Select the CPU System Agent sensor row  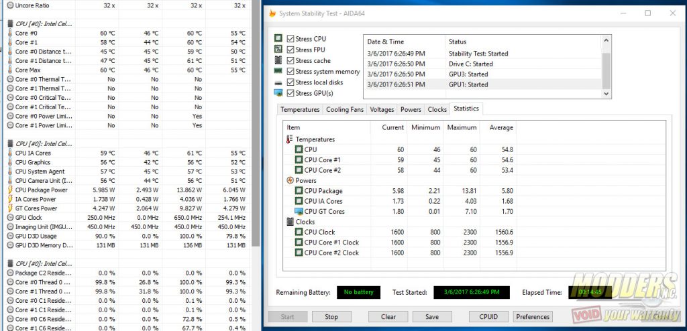coord(127,172)
